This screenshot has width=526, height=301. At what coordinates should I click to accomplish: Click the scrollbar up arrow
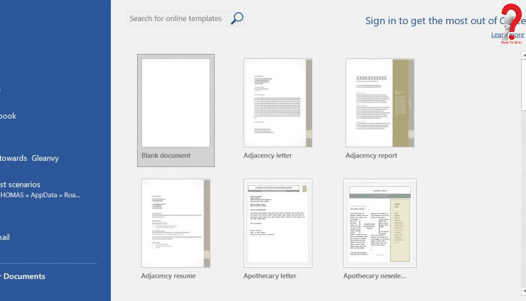click(x=523, y=54)
